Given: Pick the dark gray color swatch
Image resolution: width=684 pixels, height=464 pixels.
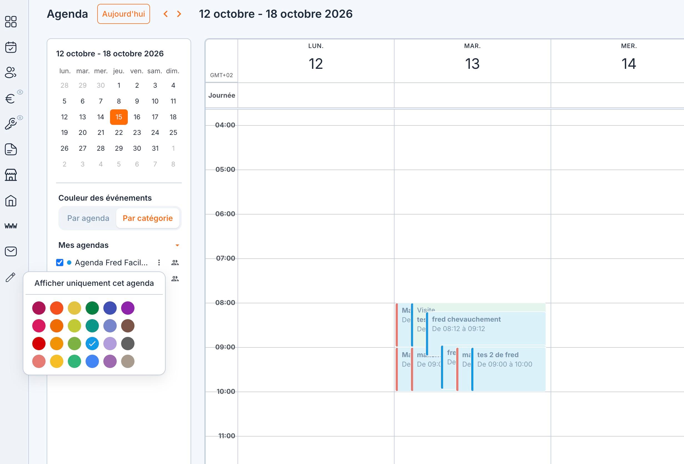Looking at the screenshot, I should [x=128, y=344].
